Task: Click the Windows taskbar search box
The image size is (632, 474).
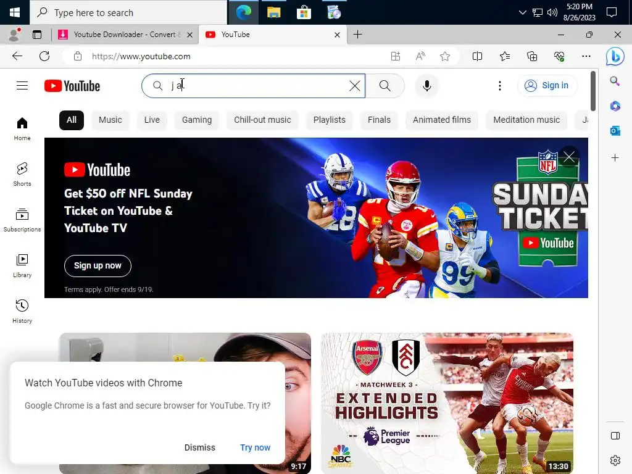Action: tap(128, 12)
